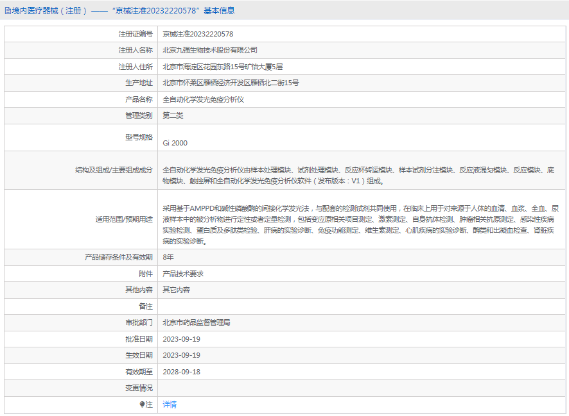This screenshot has width=569, height=416.
Task: Select the 其他内容 label cell
Action: pyautogui.click(x=81, y=290)
